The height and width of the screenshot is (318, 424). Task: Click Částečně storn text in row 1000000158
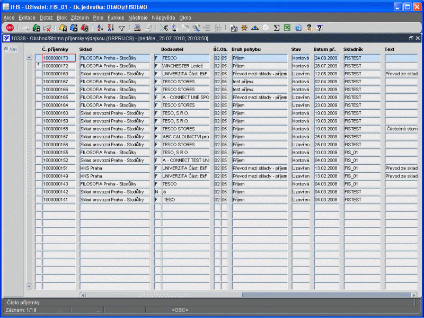tap(401, 129)
